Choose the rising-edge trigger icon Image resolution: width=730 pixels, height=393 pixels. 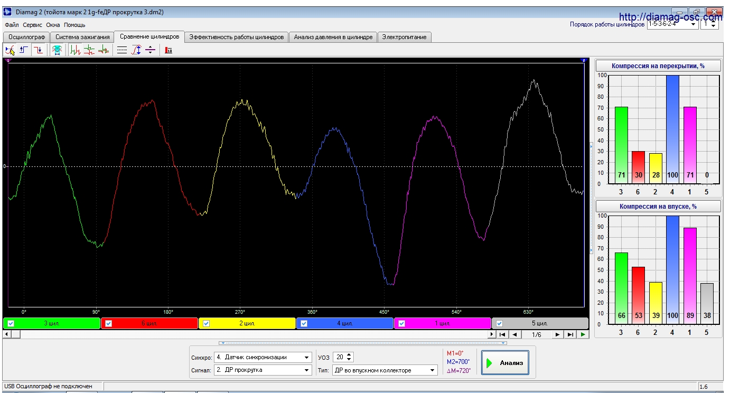tap(24, 50)
